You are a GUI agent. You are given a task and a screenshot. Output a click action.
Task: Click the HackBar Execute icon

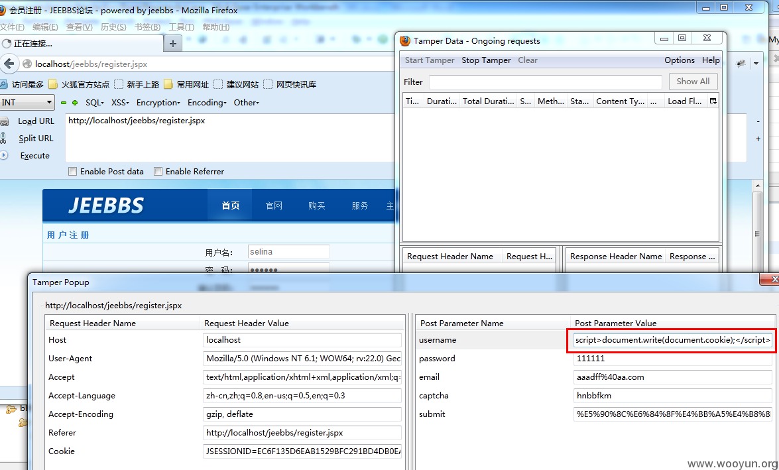pos(4,155)
